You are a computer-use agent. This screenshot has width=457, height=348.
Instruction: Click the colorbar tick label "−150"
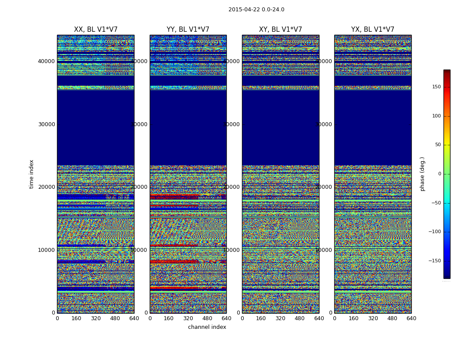click(434, 261)
